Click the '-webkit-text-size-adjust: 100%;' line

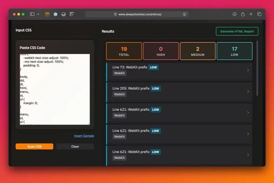[x=46, y=58]
